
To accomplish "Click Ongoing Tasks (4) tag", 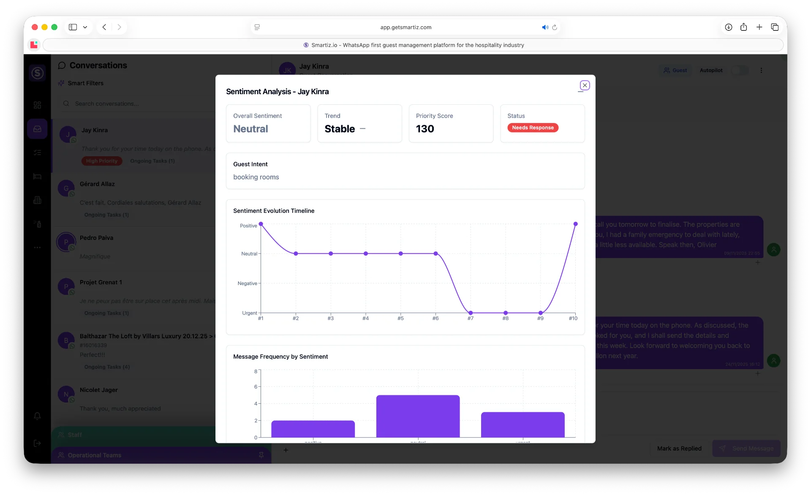I will pyautogui.click(x=107, y=367).
